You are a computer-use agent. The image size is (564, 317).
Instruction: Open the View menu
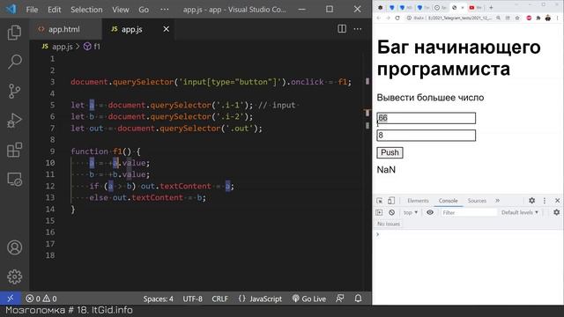click(121, 10)
